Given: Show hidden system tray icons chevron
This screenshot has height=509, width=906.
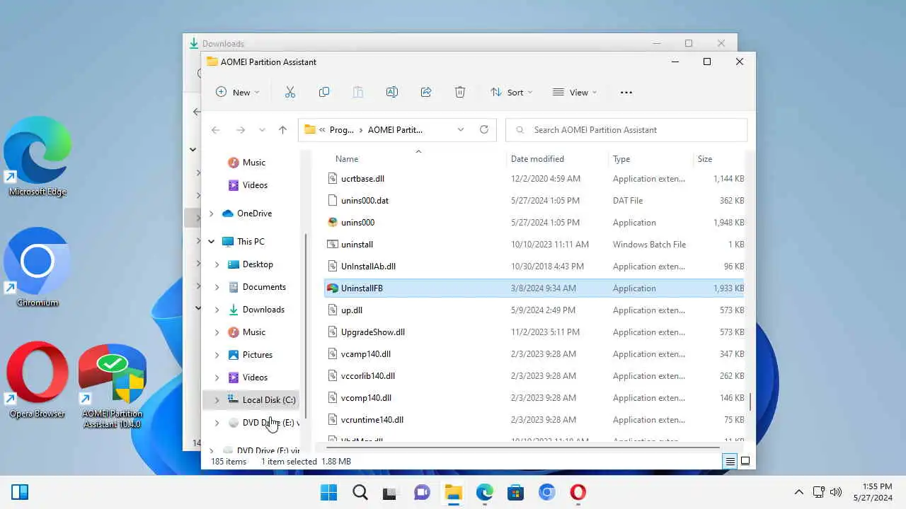Looking at the screenshot, I should point(799,492).
